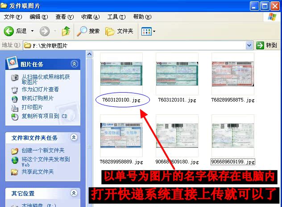Click file name 768289958889.jpg
The width and height of the screenshot is (282, 207).
click(121, 162)
